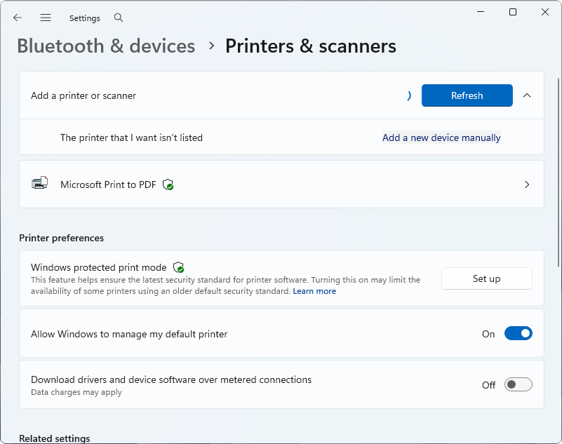The image size is (562, 444).
Task: Open the hamburger navigation menu
Action: 46,18
